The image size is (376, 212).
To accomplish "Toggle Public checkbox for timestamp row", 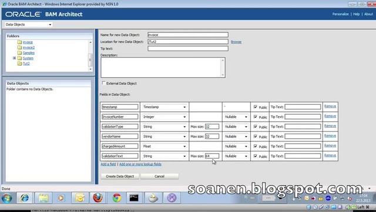I will [256, 107].
